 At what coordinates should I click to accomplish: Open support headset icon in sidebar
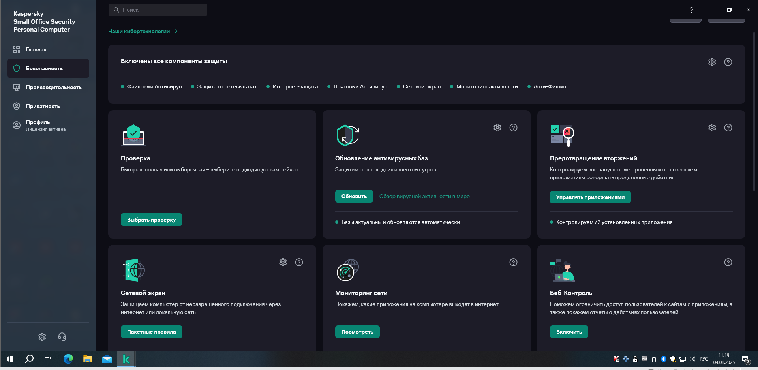click(62, 337)
